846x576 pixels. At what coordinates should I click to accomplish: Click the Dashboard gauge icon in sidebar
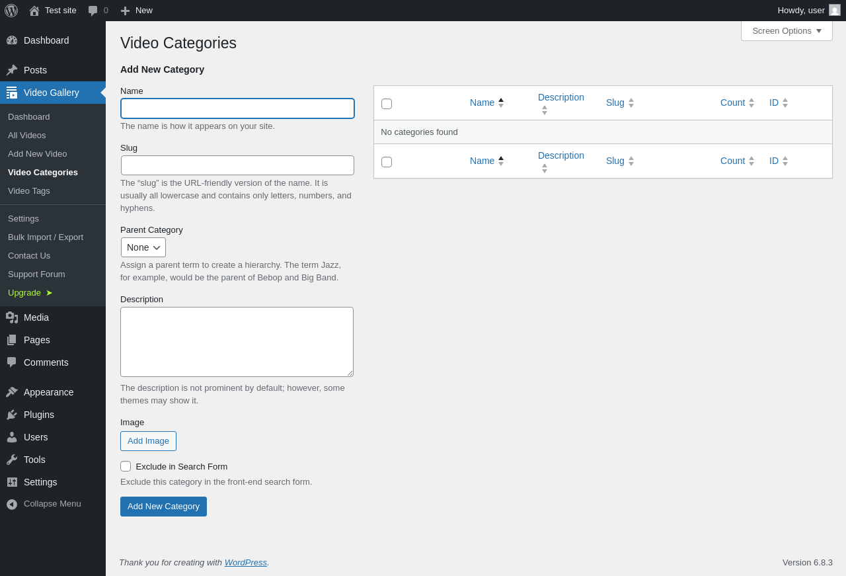coord(12,40)
